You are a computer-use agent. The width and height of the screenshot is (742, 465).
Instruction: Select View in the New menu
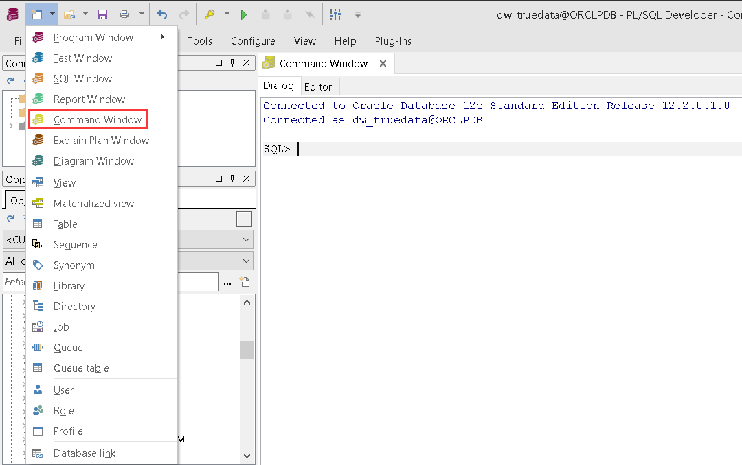102,183
